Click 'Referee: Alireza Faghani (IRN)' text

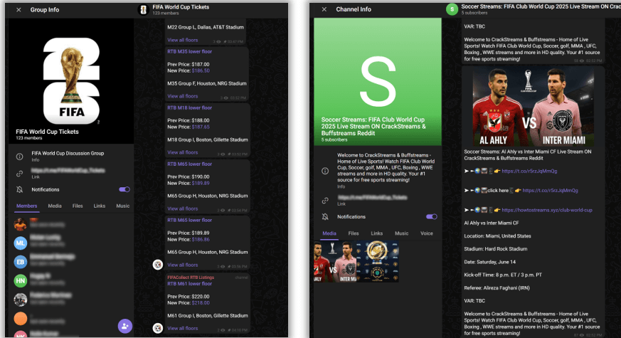(497, 288)
